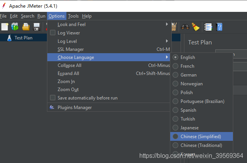Open the Templates toolbar icon
The height and width of the screenshot is (163, 247).
click(15, 27)
